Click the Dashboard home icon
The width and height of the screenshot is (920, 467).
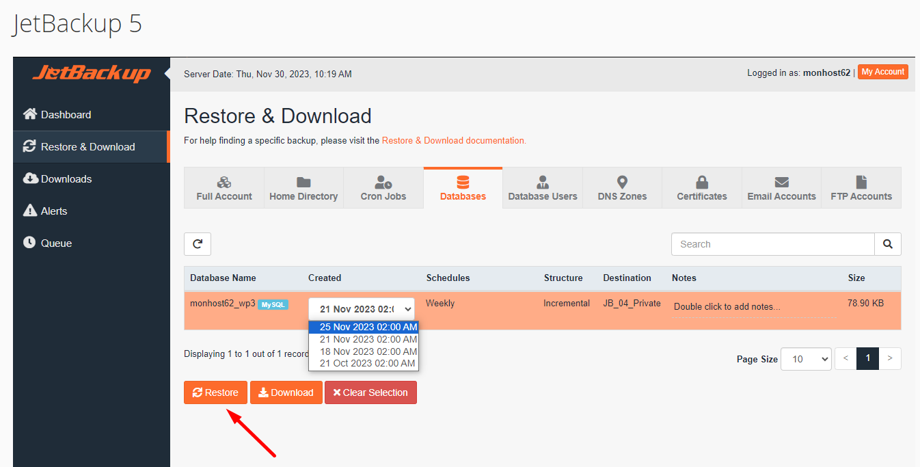(29, 114)
